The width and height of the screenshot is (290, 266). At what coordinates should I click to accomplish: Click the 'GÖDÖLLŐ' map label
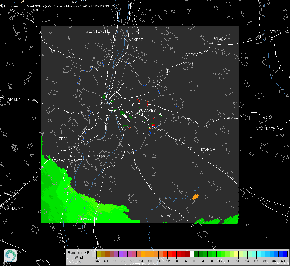click(194, 55)
